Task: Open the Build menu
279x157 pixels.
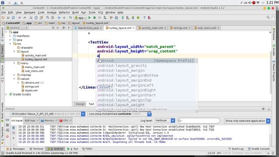Action: click(75, 13)
